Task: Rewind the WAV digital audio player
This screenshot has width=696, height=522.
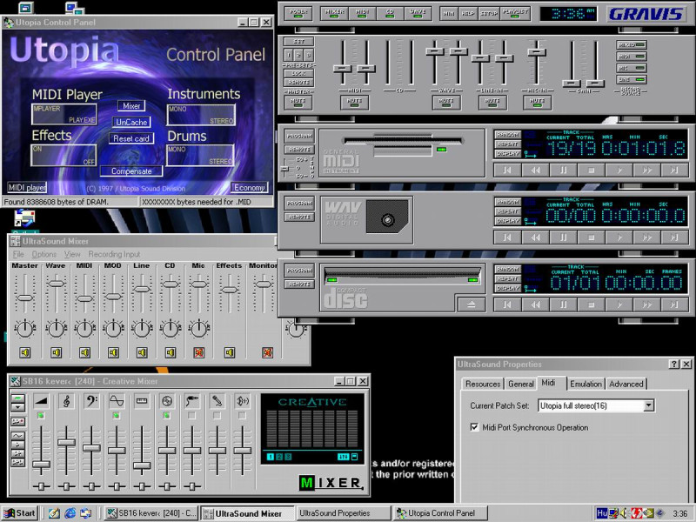Action: [x=535, y=238]
